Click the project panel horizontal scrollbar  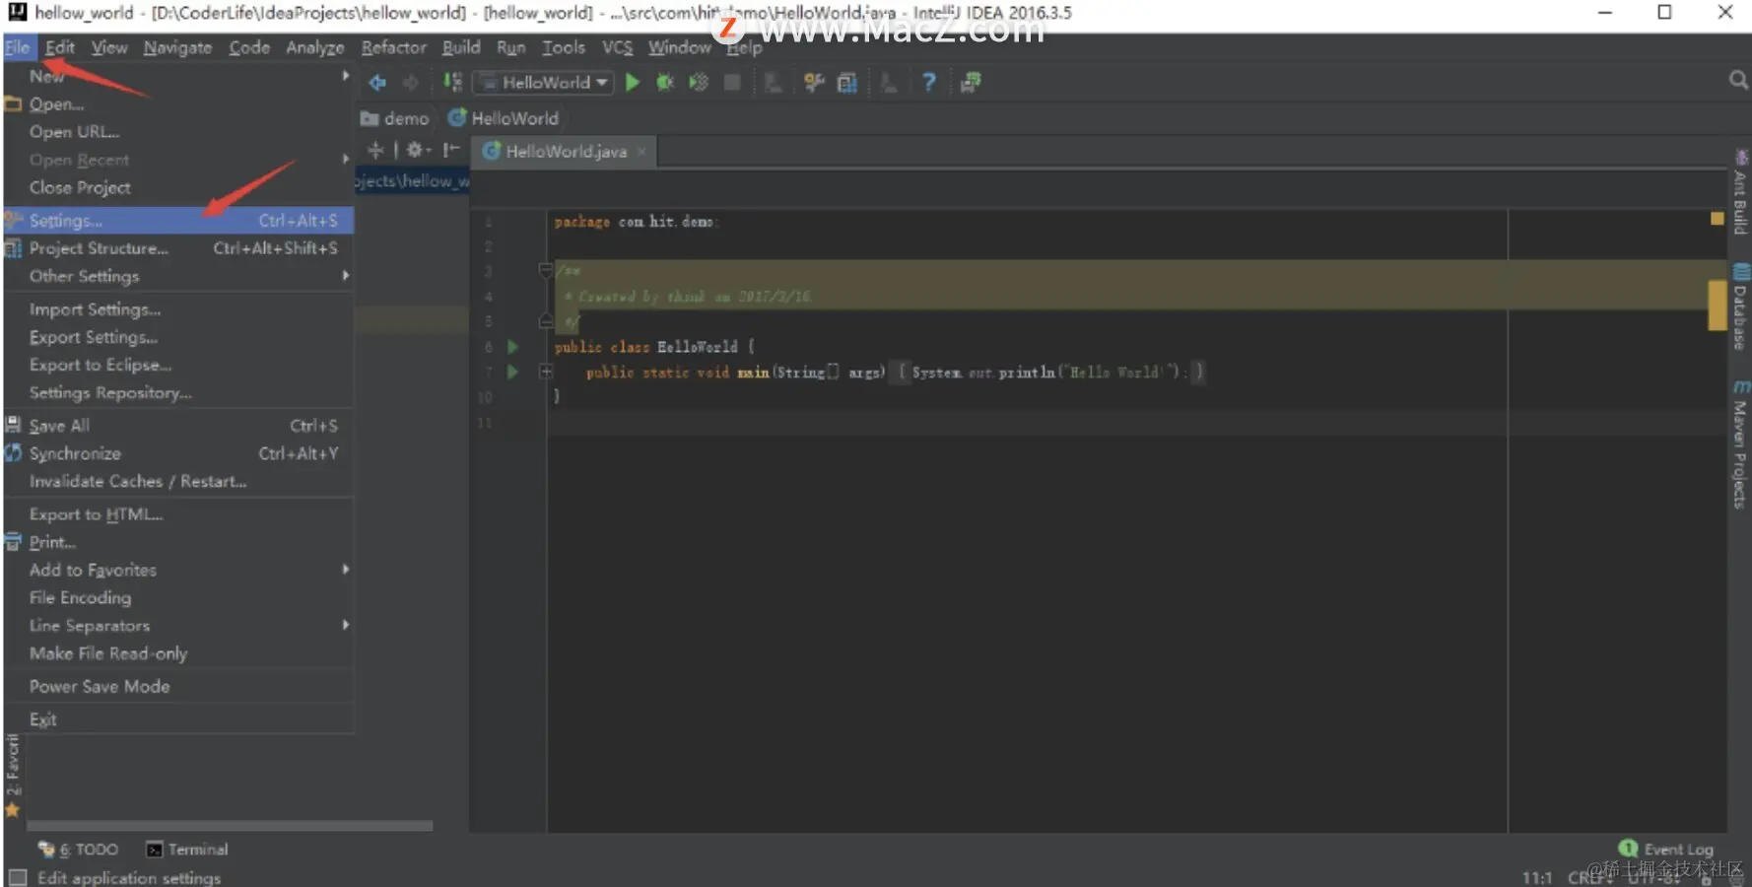tap(230, 826)
